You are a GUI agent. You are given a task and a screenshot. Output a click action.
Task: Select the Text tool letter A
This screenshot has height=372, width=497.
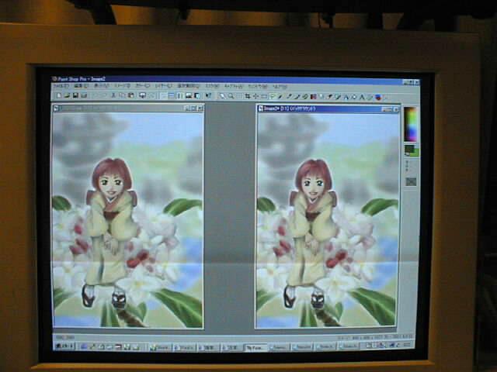[x=362, y=98]
